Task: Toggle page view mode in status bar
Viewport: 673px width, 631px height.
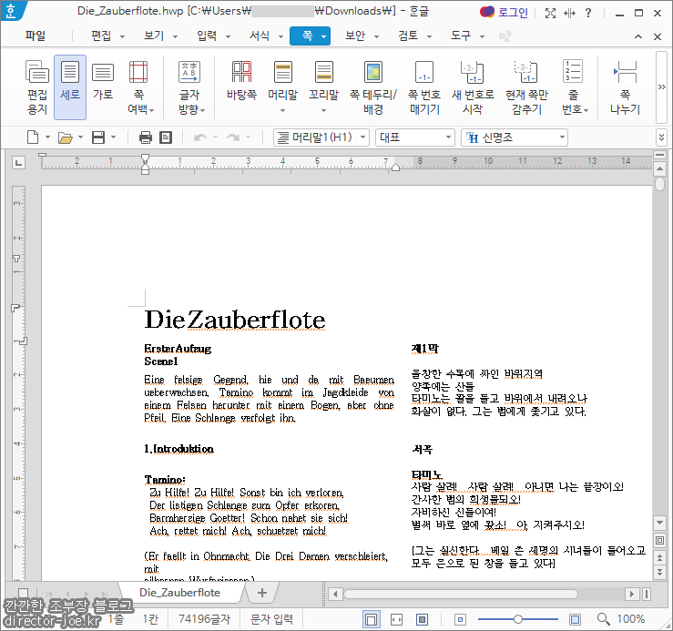Action: (371, 619)
